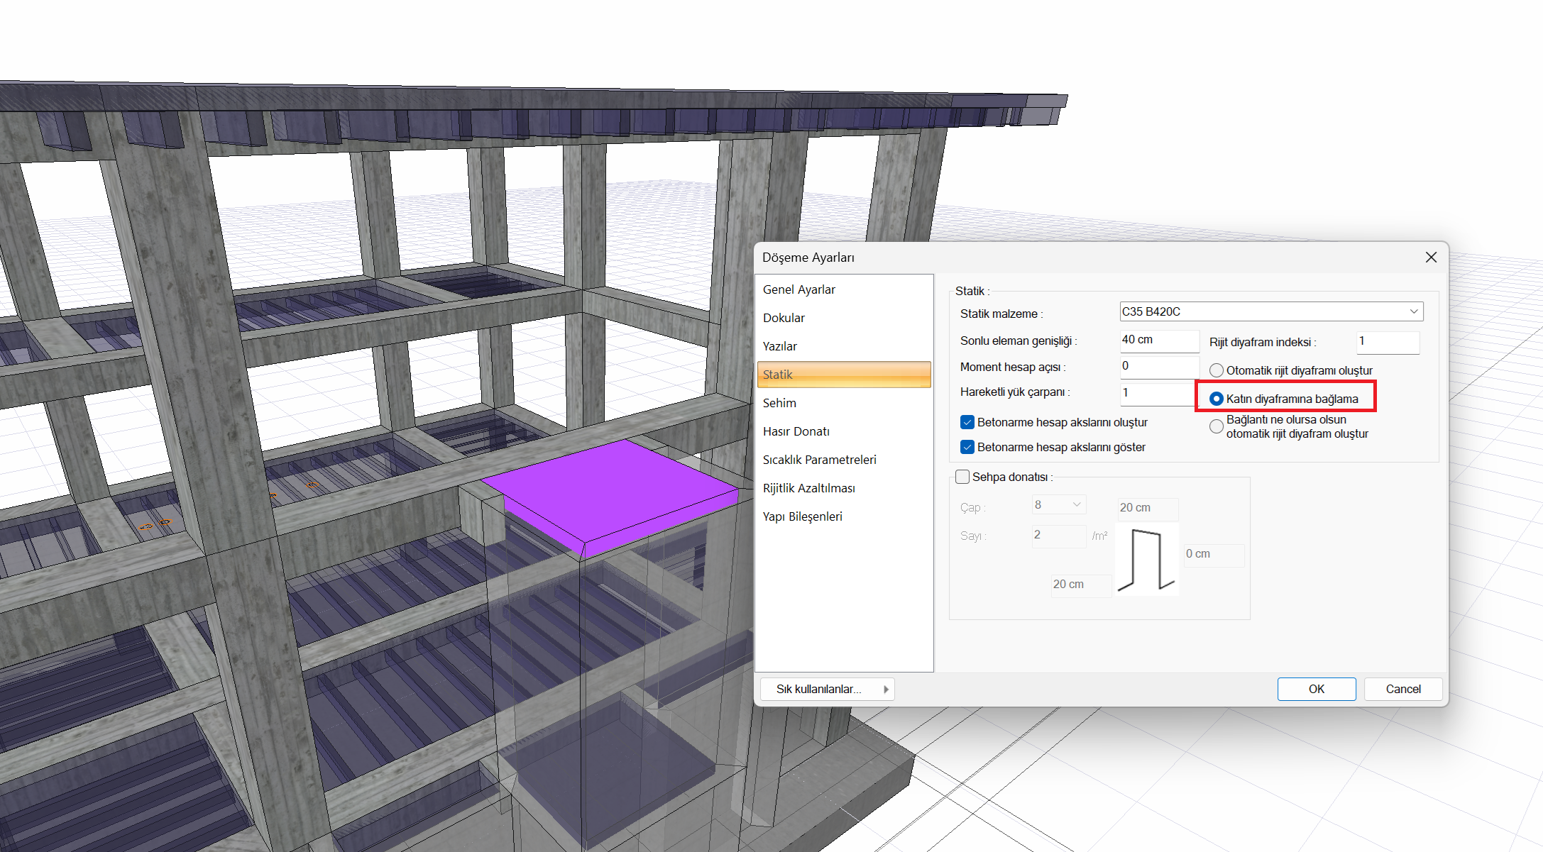1543x852 pixels.
Task: Click the rebar shape diagram
Action: [1147, 560]
